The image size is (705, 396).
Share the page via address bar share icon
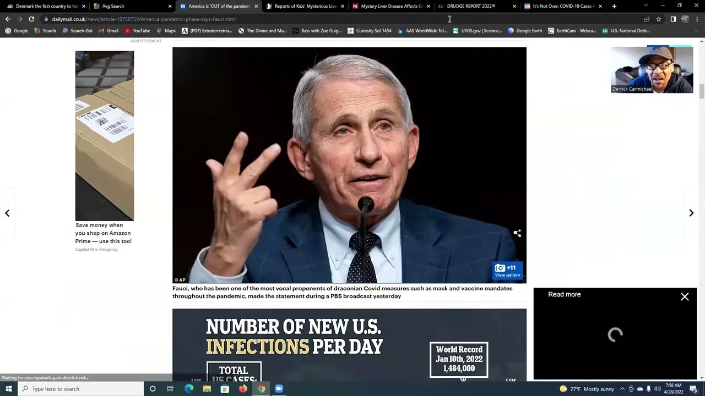[x=647, y=19]
